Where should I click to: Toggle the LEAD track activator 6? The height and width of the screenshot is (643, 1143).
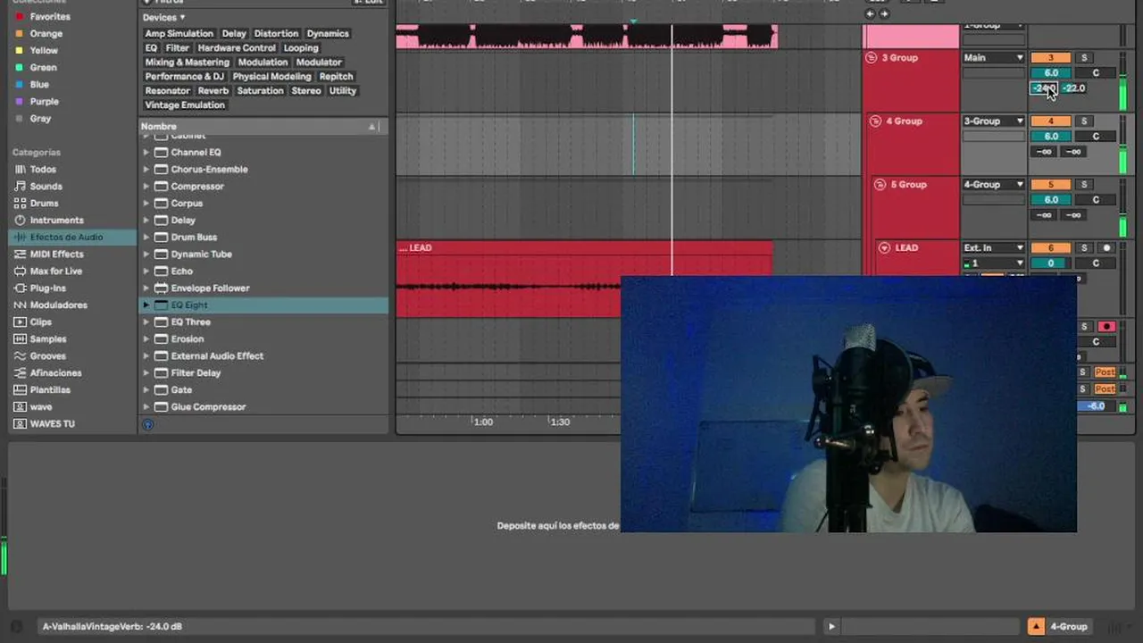(1050, 248)
